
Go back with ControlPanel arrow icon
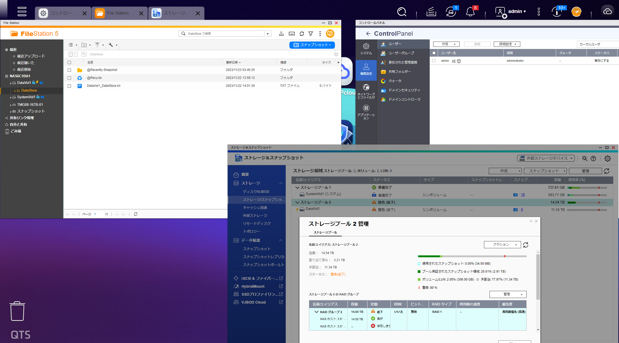[368, 34]
